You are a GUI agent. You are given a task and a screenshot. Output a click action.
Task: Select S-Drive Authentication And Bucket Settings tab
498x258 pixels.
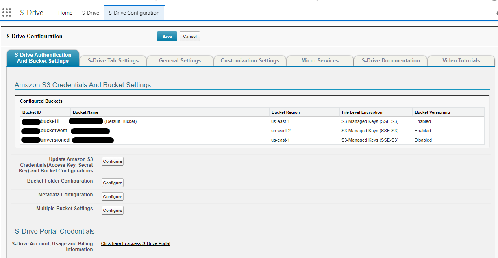(43, 58)
